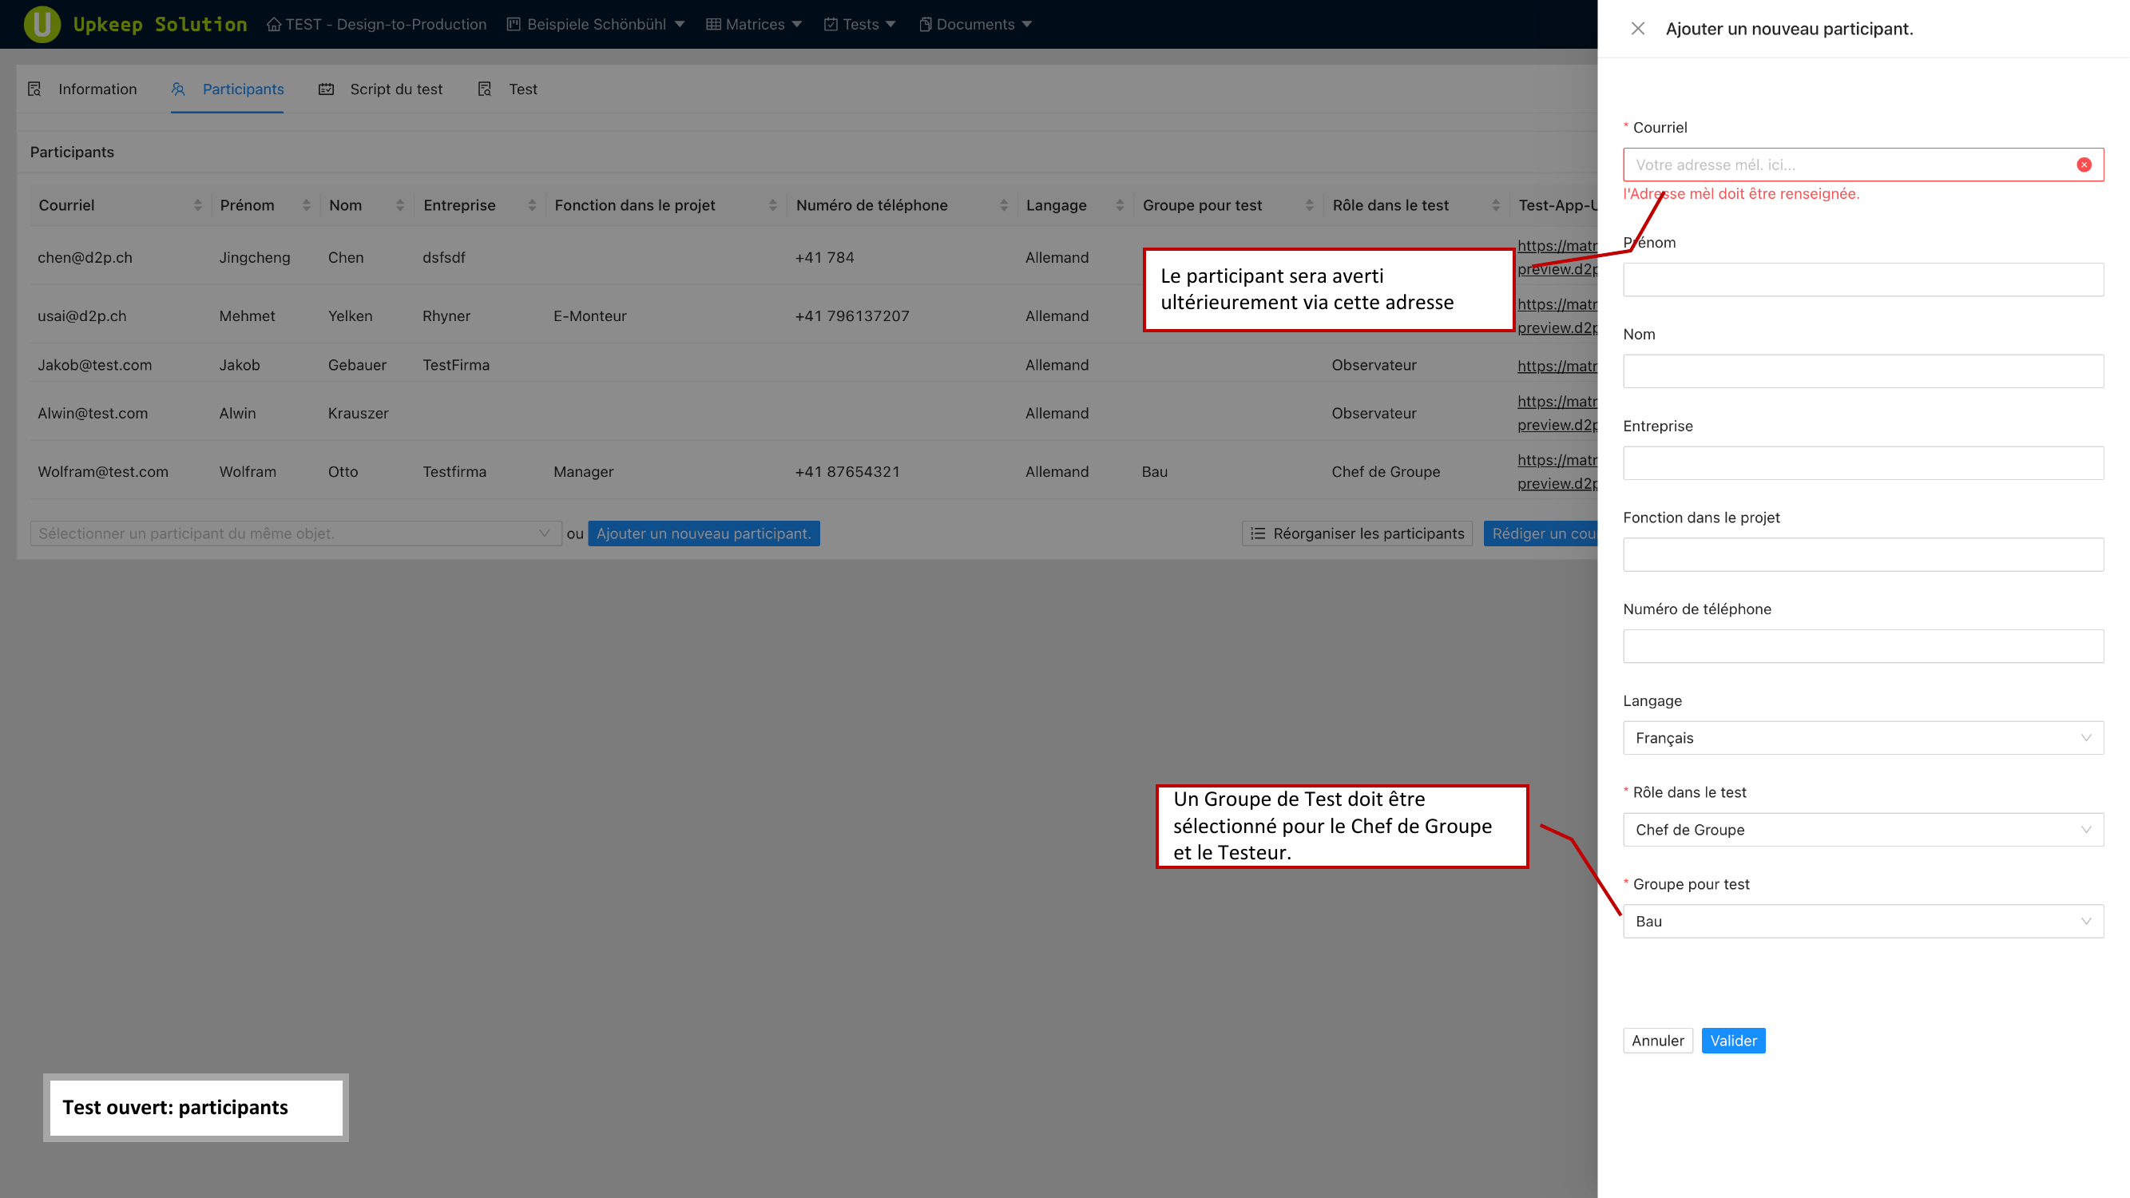
Task: Click the Réorganiser les participants list icon
Action: pyautogui.click(x=1258, y=534)
